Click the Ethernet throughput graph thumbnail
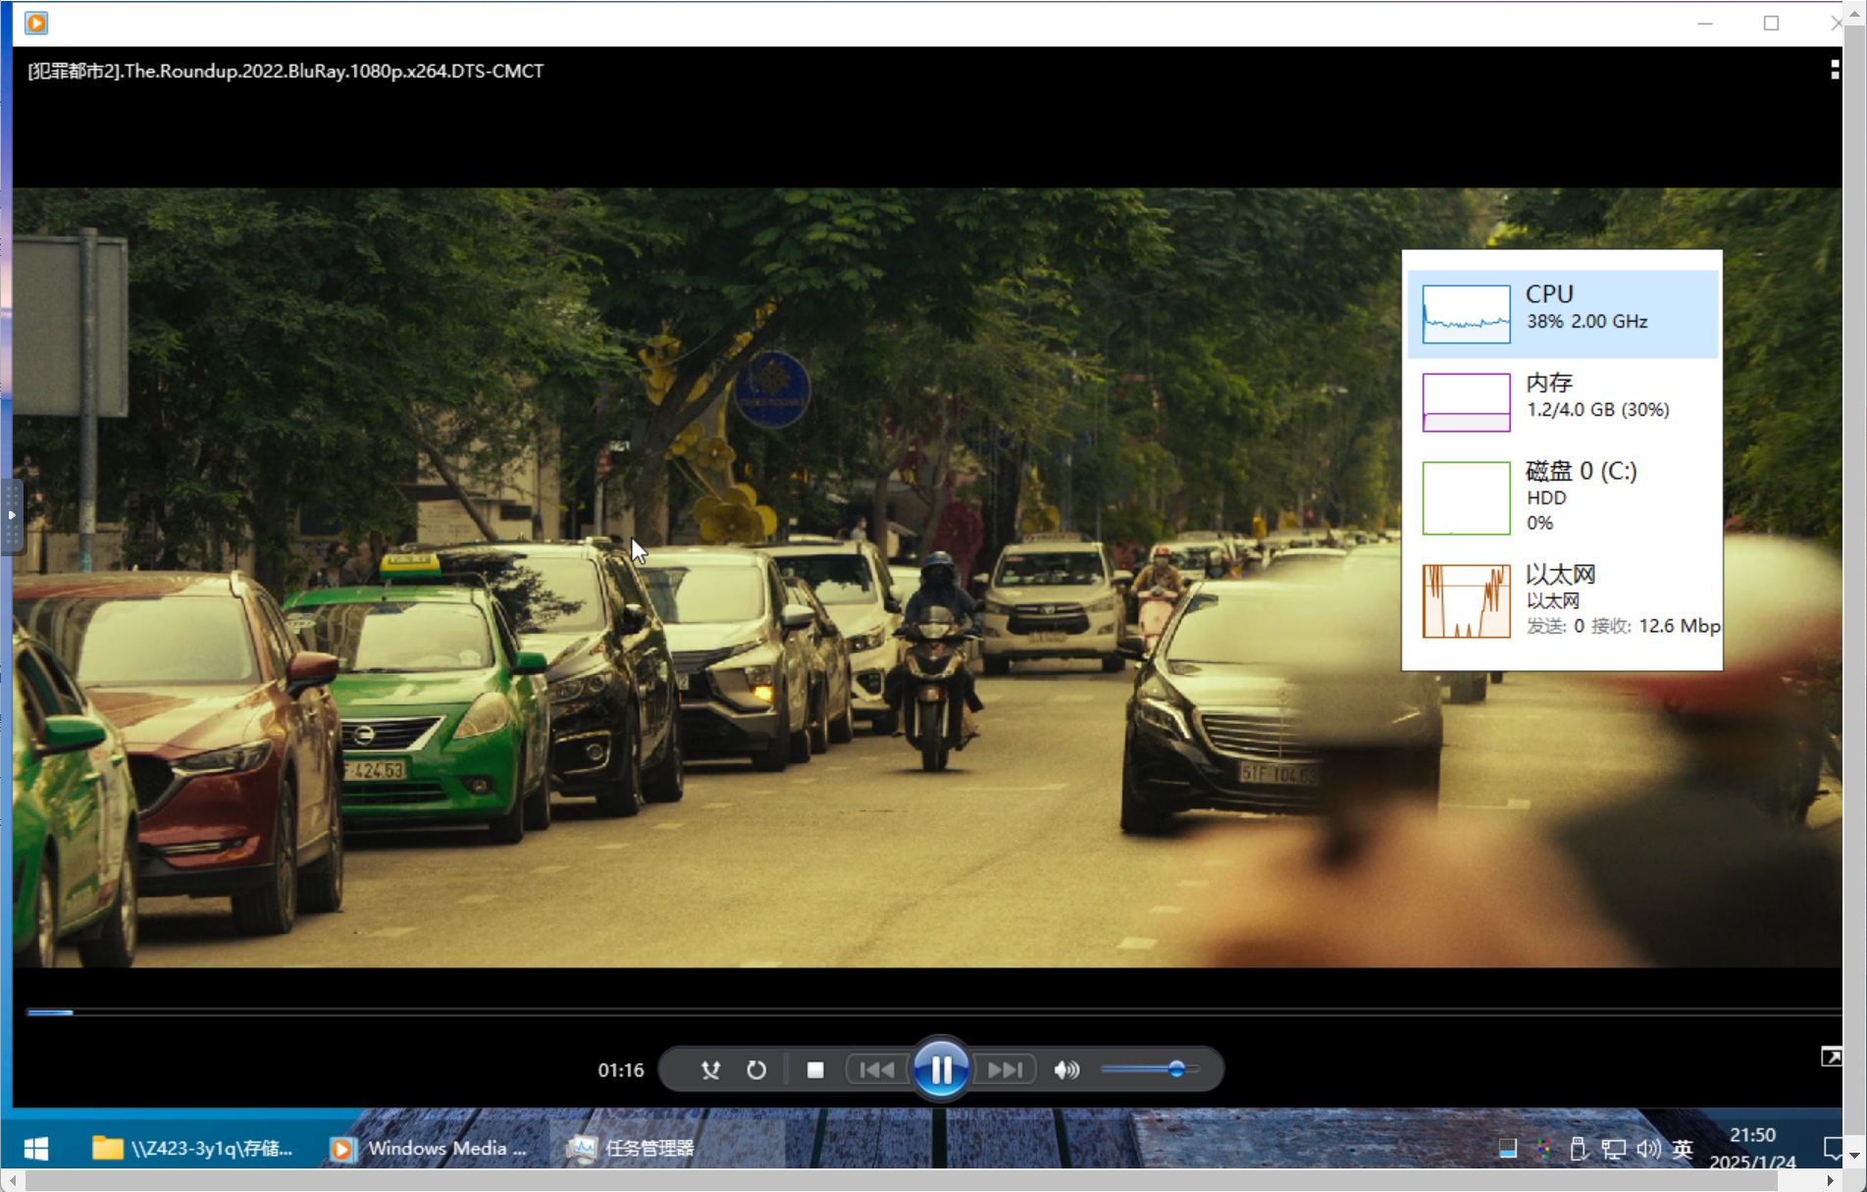Viewport: 1867px width, 1192px height. point(1466,600)
